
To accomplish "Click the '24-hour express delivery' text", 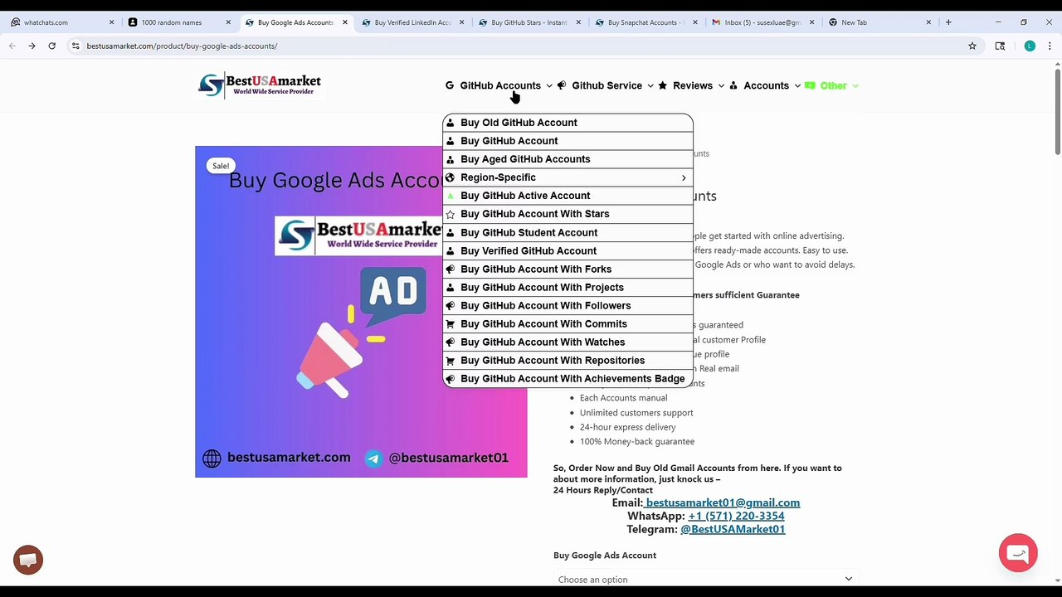I will coord(628,427).
